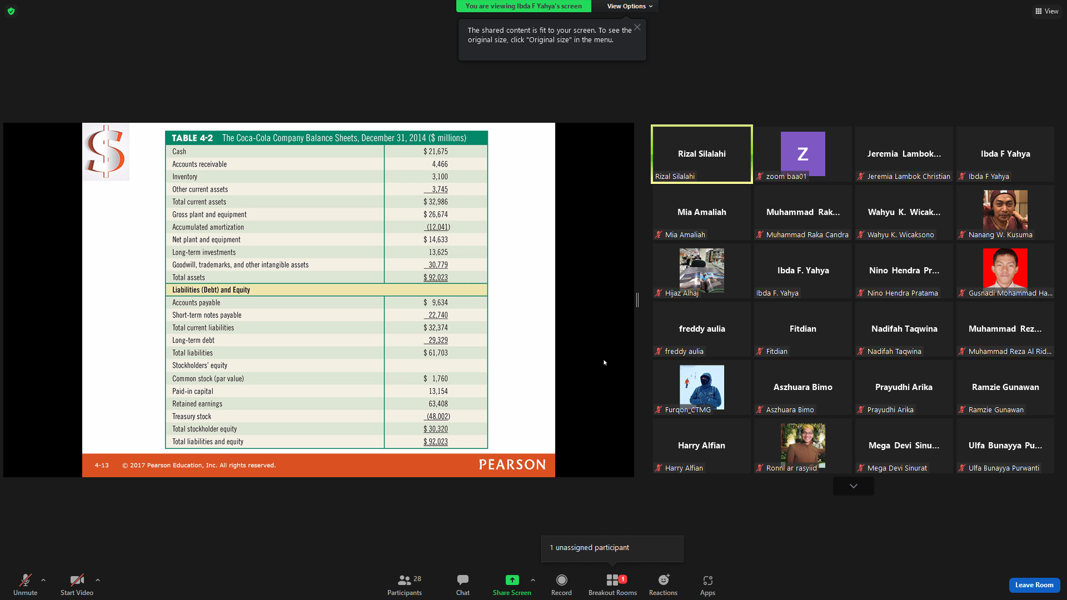Open audio options arrow beside Unmute
This screenshot has width=1067, height=600.
click(x=43, y=580)
